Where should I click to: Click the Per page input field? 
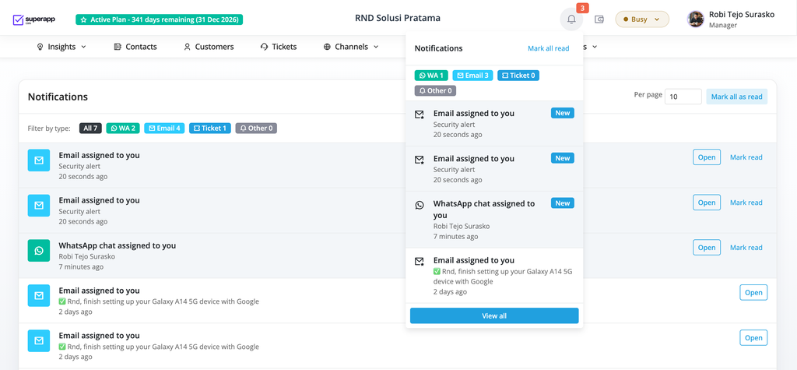(683, 97)
